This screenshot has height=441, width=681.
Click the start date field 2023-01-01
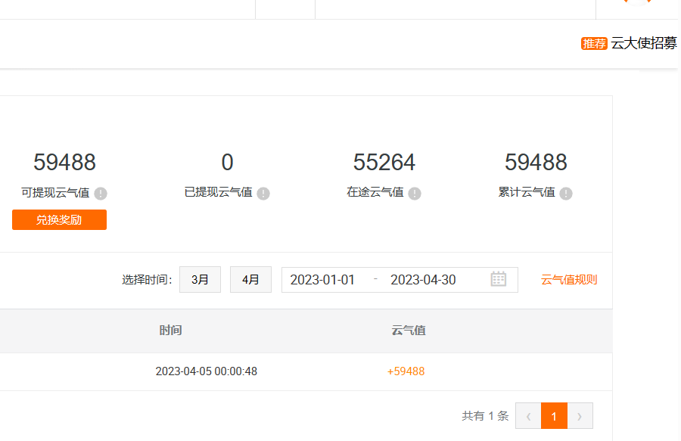pos(322,280)
